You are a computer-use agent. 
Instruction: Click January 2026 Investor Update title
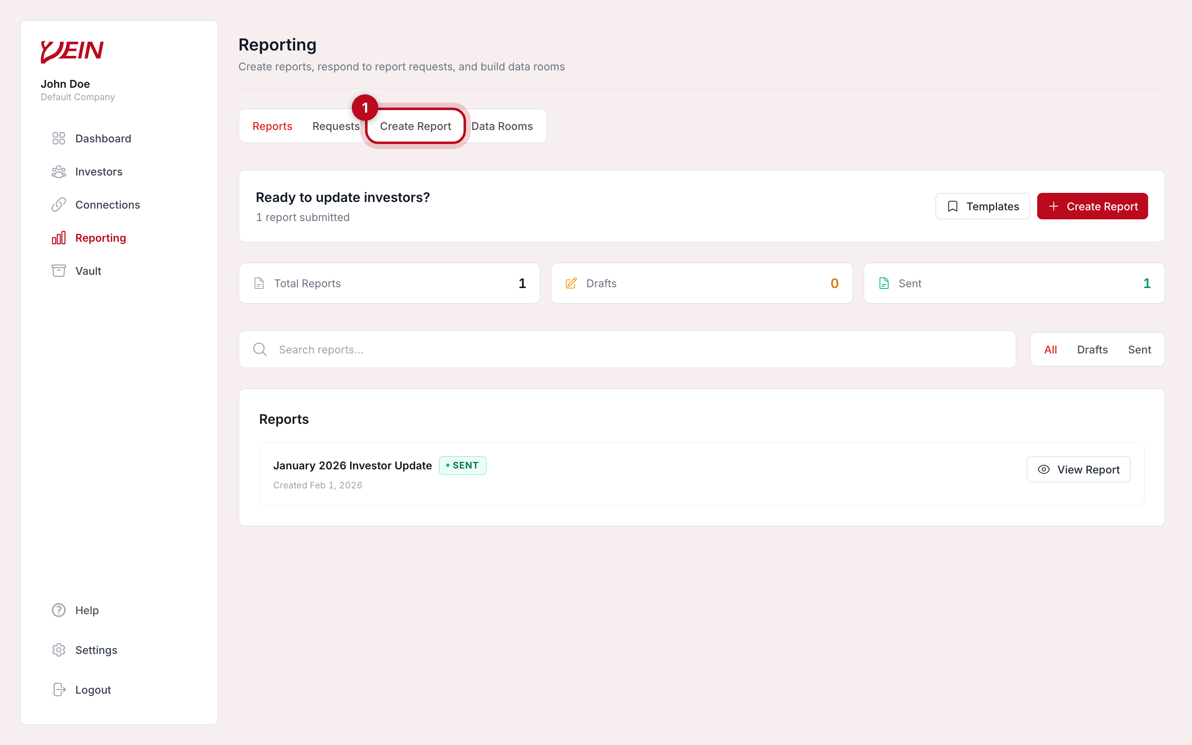pos(352,465)
